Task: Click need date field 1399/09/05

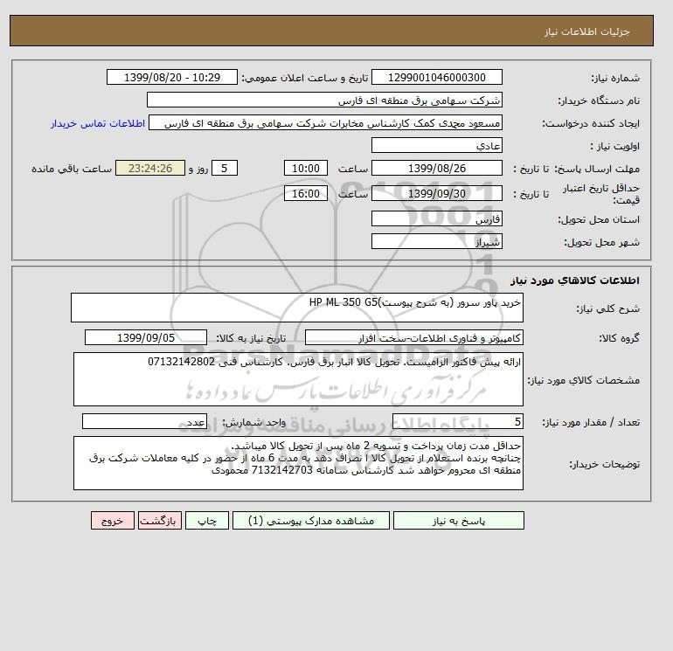Action: click(x=146, y=337)
